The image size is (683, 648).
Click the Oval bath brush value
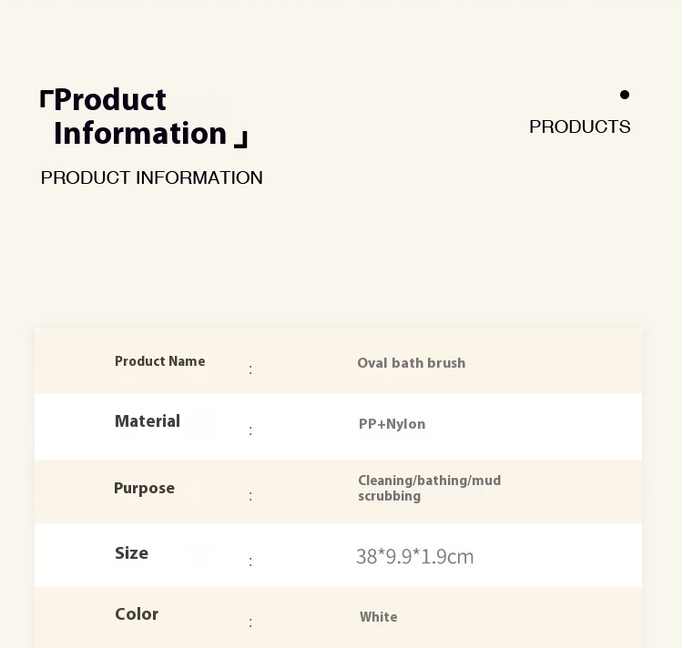(x=411, y=363)
